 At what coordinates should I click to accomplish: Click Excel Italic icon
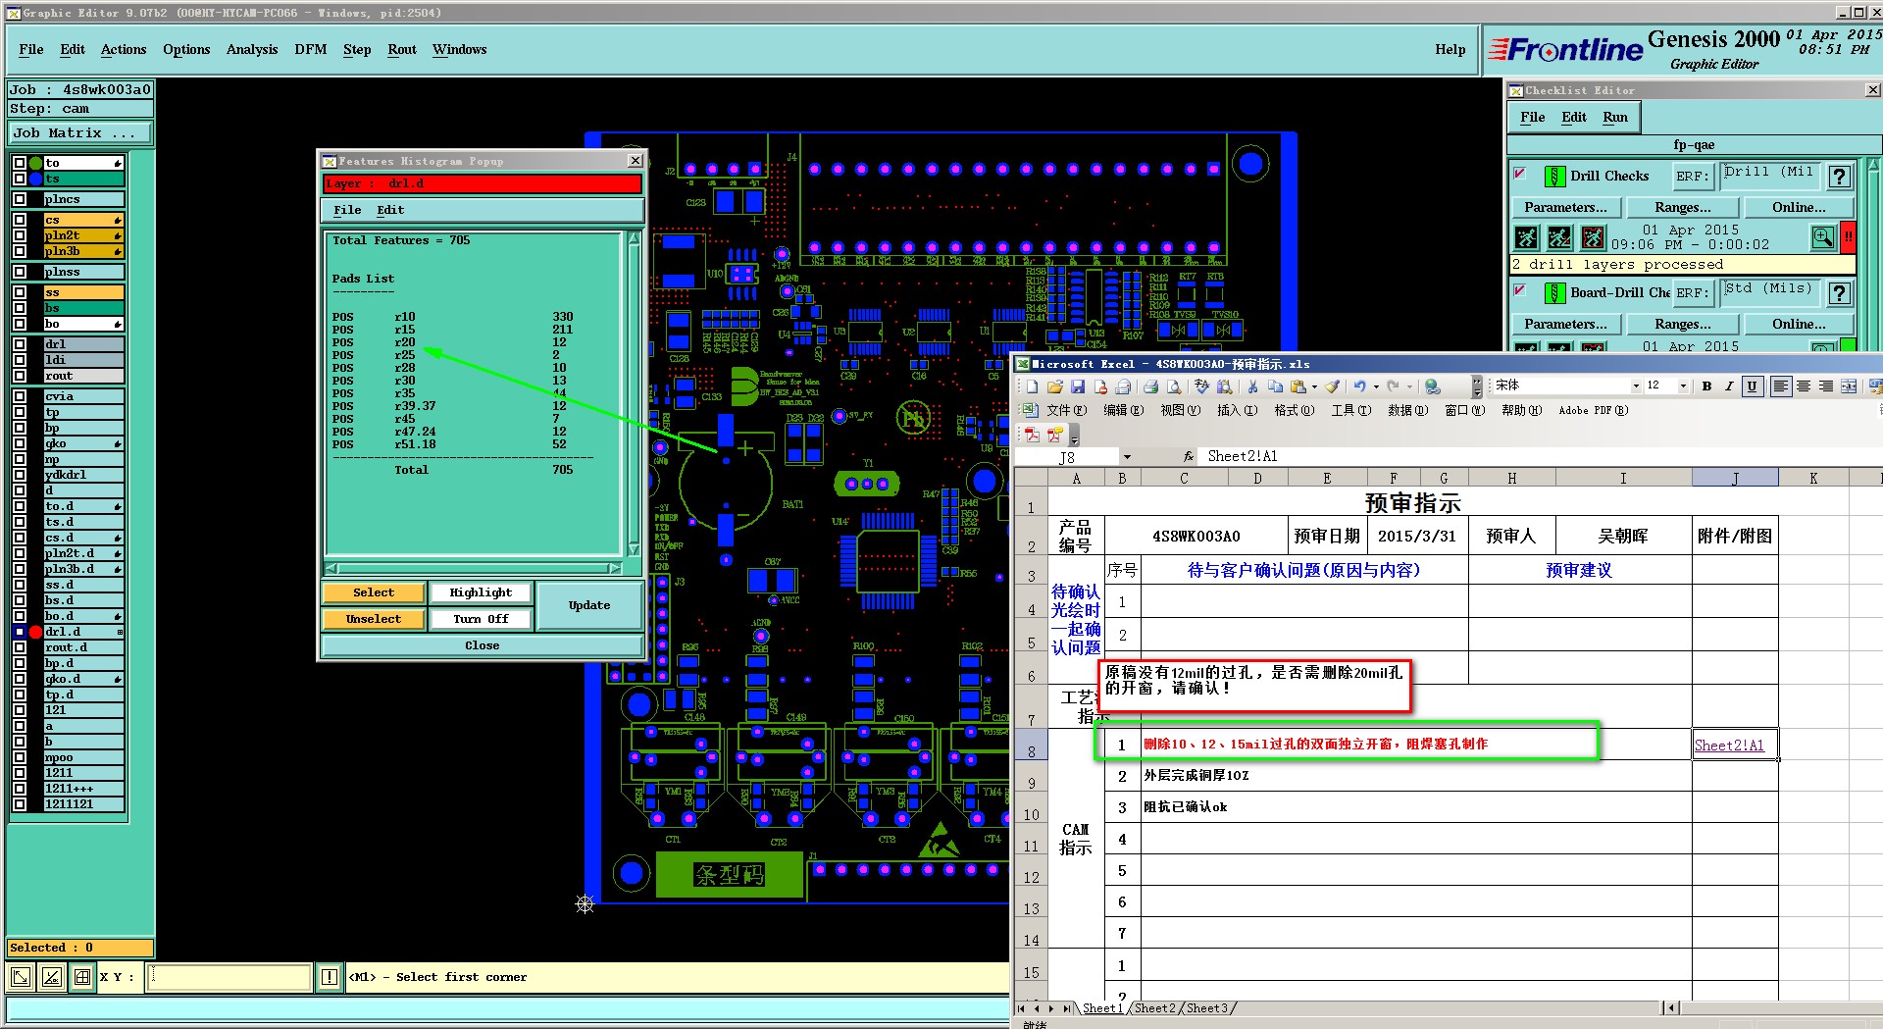click(x=1729, y=386)
